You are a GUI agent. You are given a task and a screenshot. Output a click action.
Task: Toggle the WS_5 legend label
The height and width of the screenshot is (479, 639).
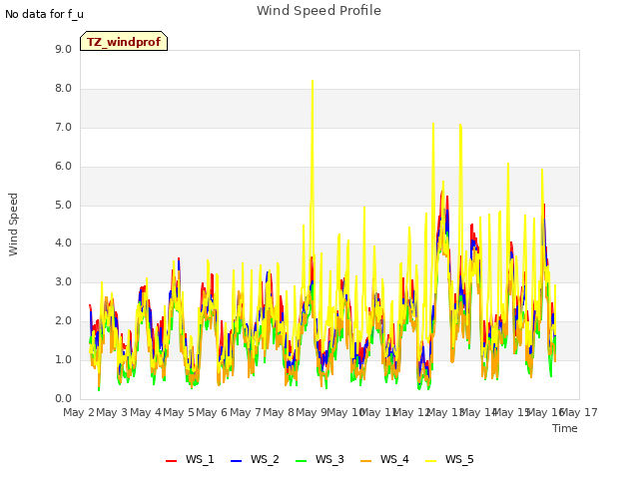pos(459,459)
